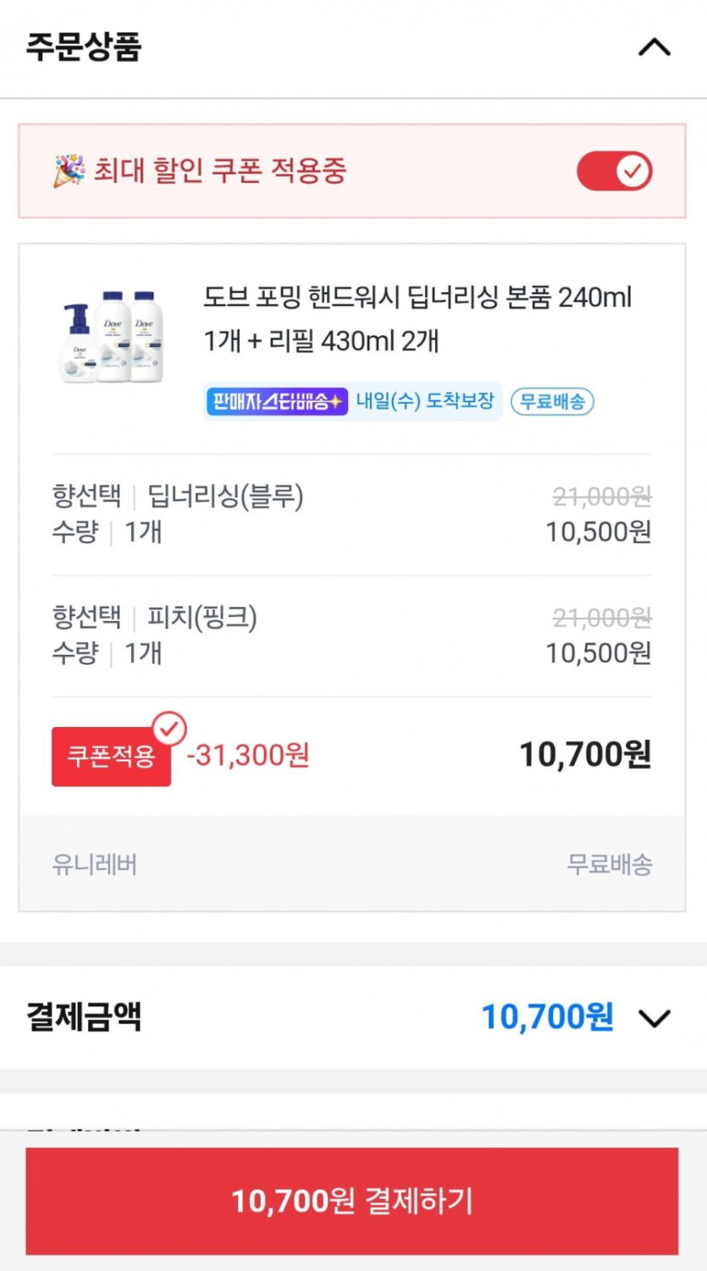
Task: Tap the check mark on 쿠폰적용
Action: point(169,728)
